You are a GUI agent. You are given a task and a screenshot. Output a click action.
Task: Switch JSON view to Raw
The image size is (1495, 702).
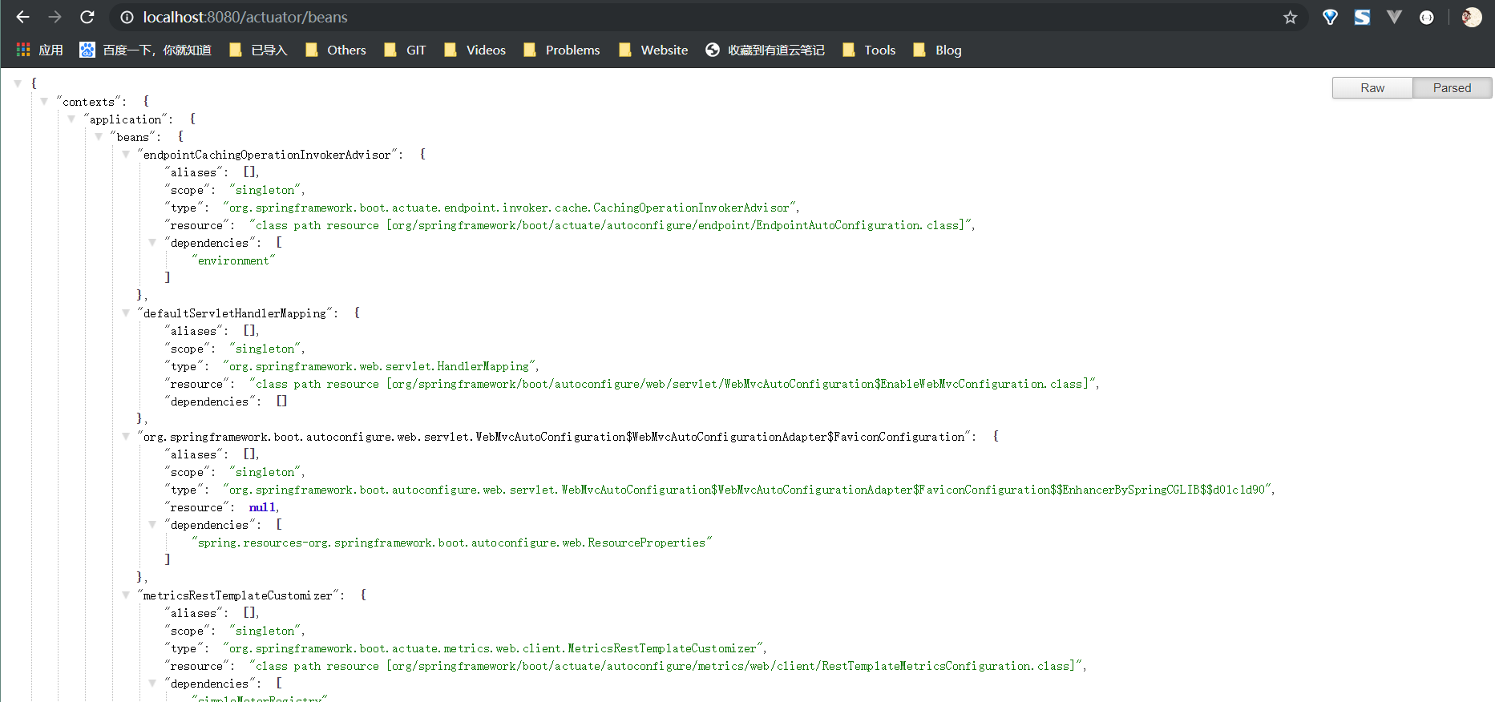1372,87
